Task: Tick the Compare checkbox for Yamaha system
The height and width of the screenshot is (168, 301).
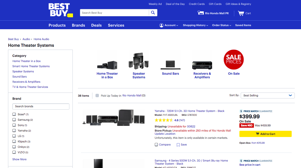Action: point(156,145)
